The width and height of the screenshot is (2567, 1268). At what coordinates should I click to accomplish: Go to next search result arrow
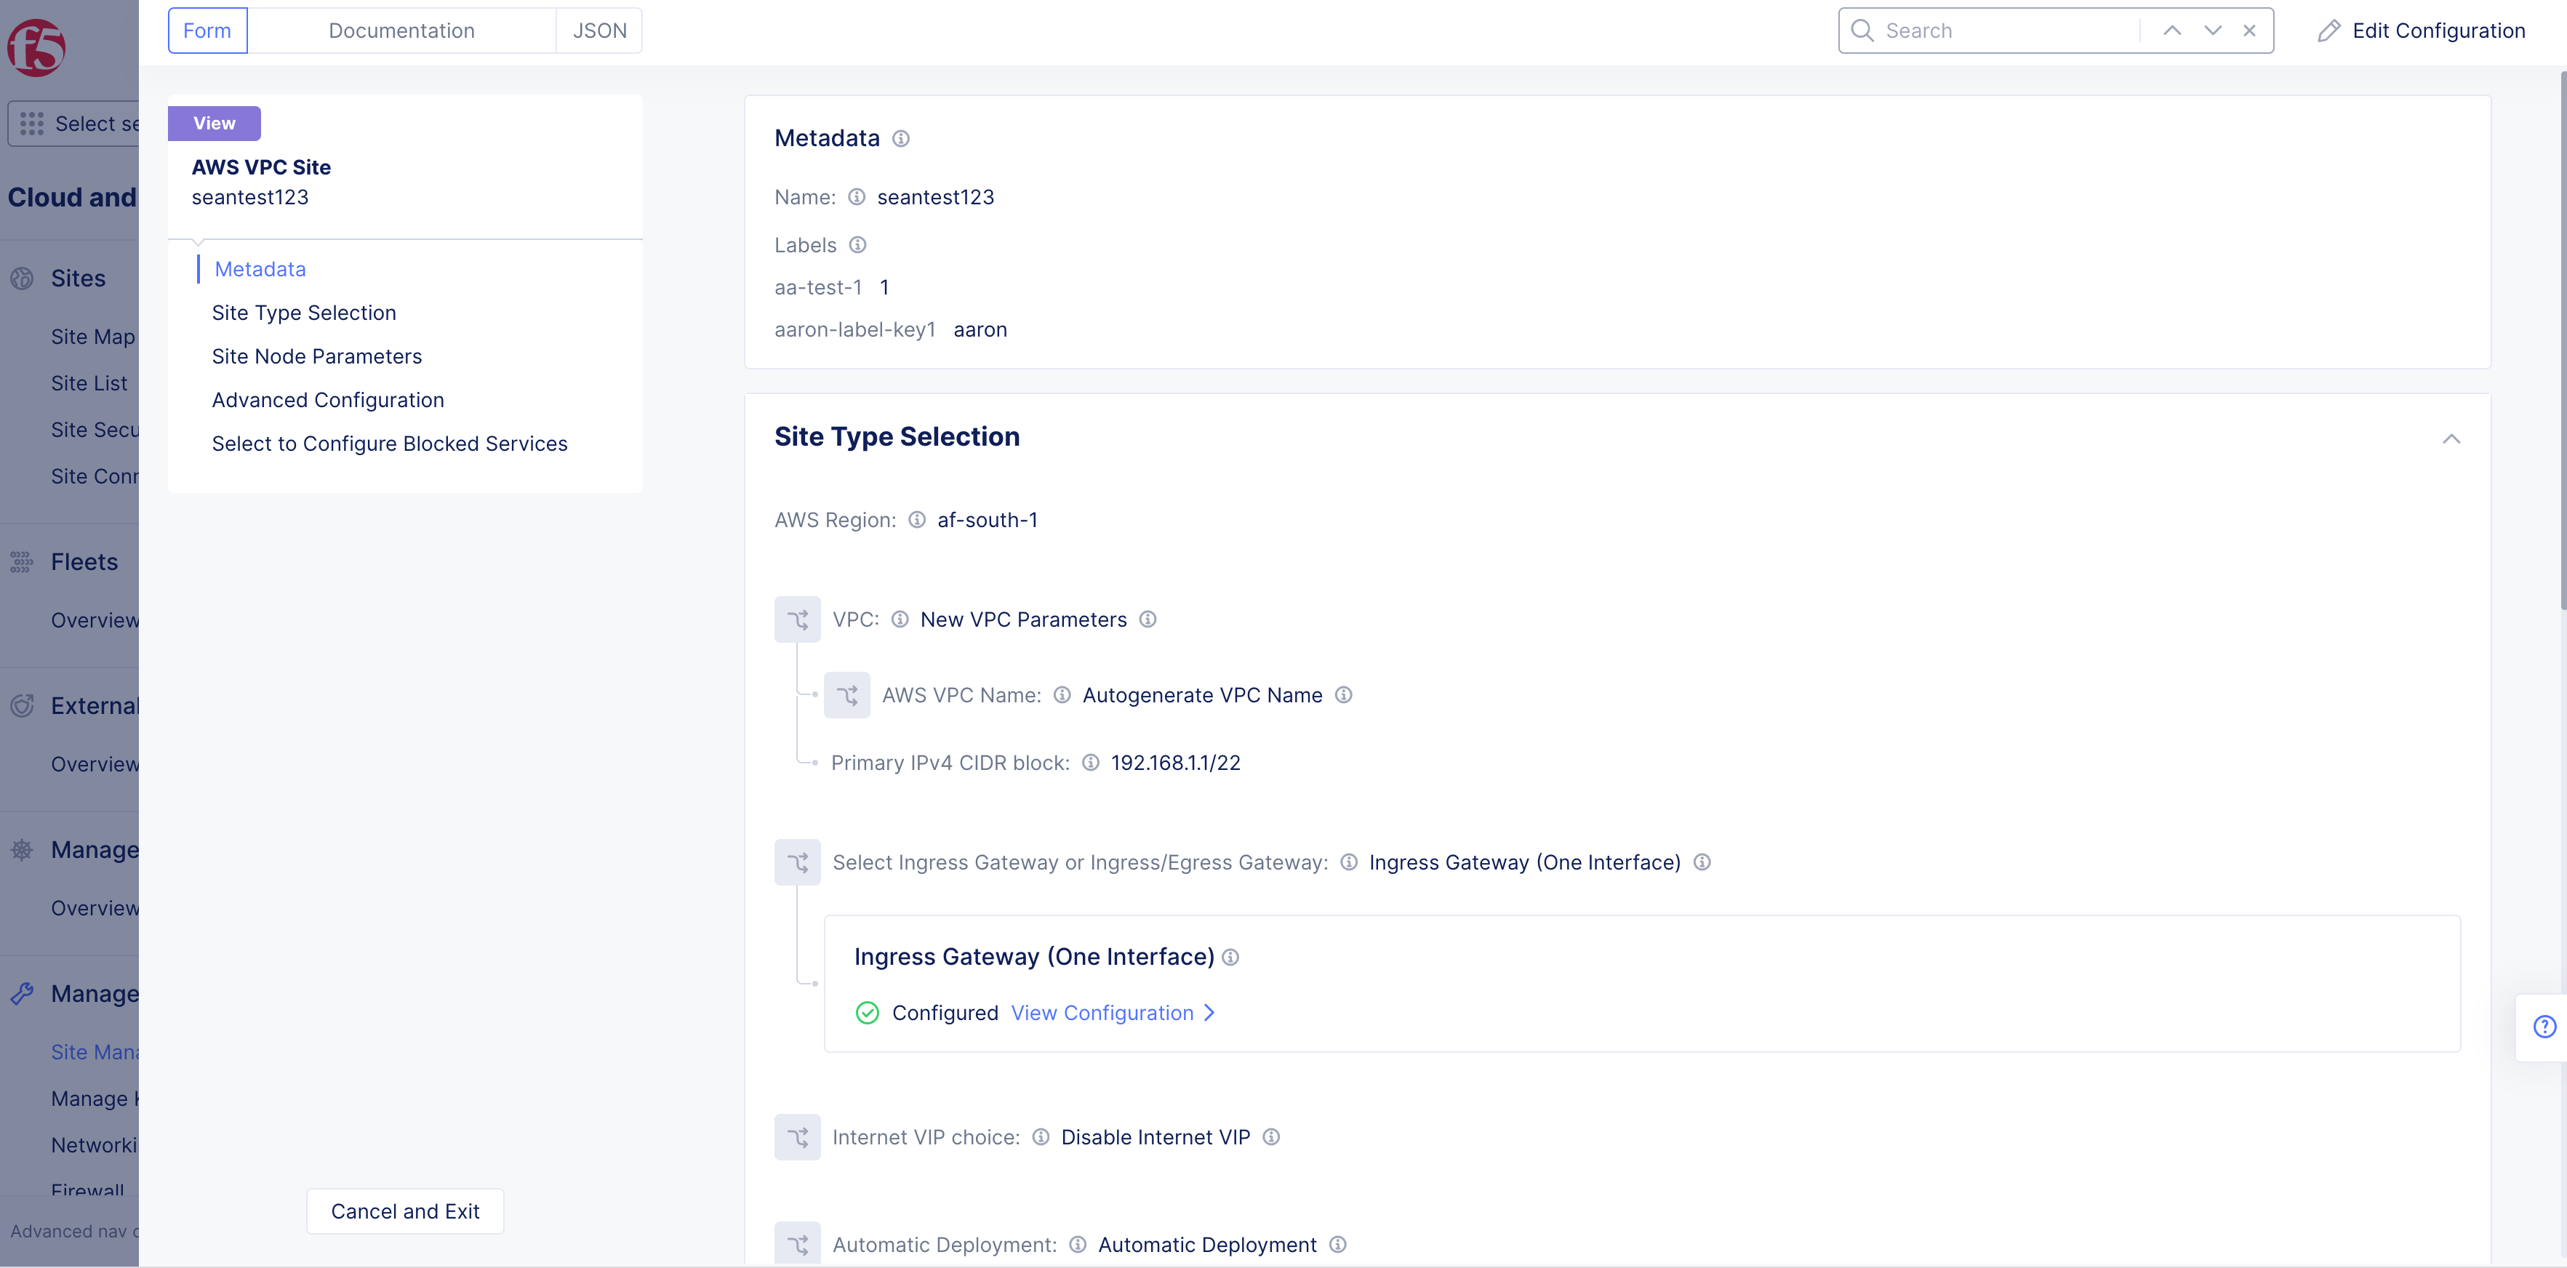pyautogui.click(x=2212, y=31)
